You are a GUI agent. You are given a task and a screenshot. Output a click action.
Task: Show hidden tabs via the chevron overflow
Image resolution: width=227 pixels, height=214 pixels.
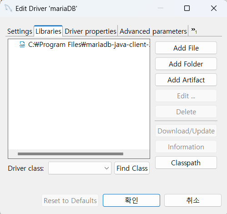point(194,31)
